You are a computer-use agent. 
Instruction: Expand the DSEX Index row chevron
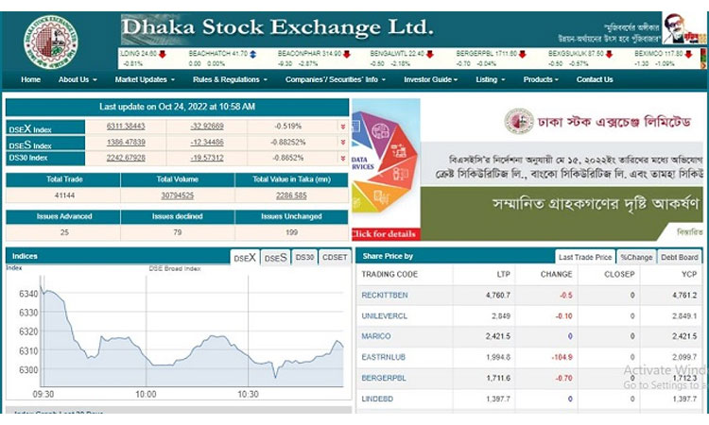(x=342, y=127)
